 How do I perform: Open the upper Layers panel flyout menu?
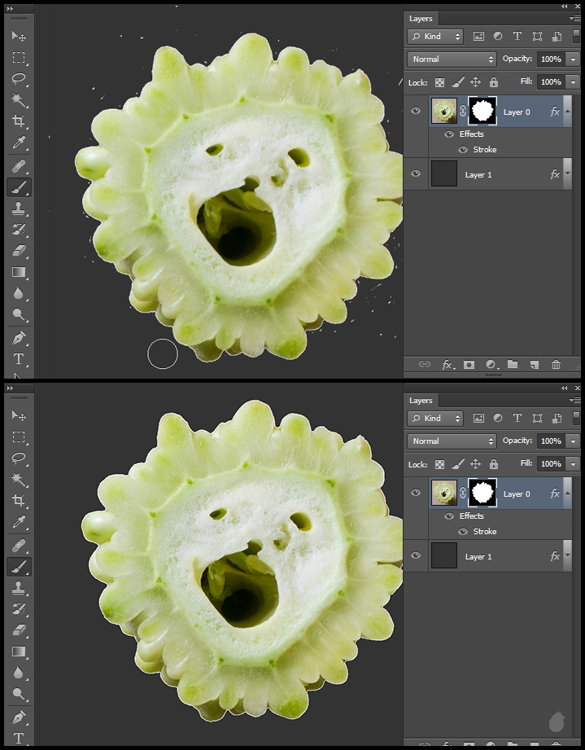576,18
